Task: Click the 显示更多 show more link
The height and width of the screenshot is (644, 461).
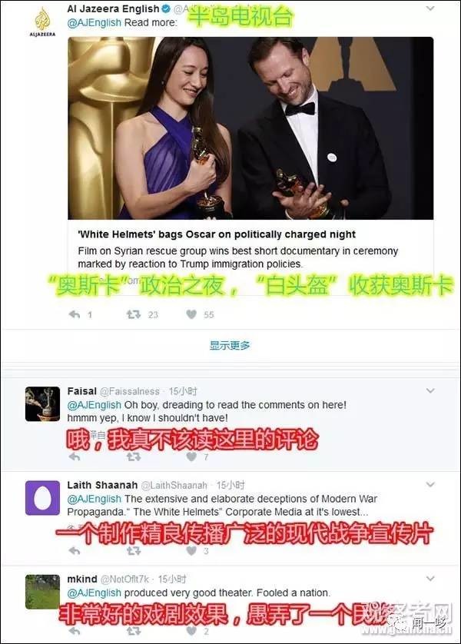Action: point(230,345)
